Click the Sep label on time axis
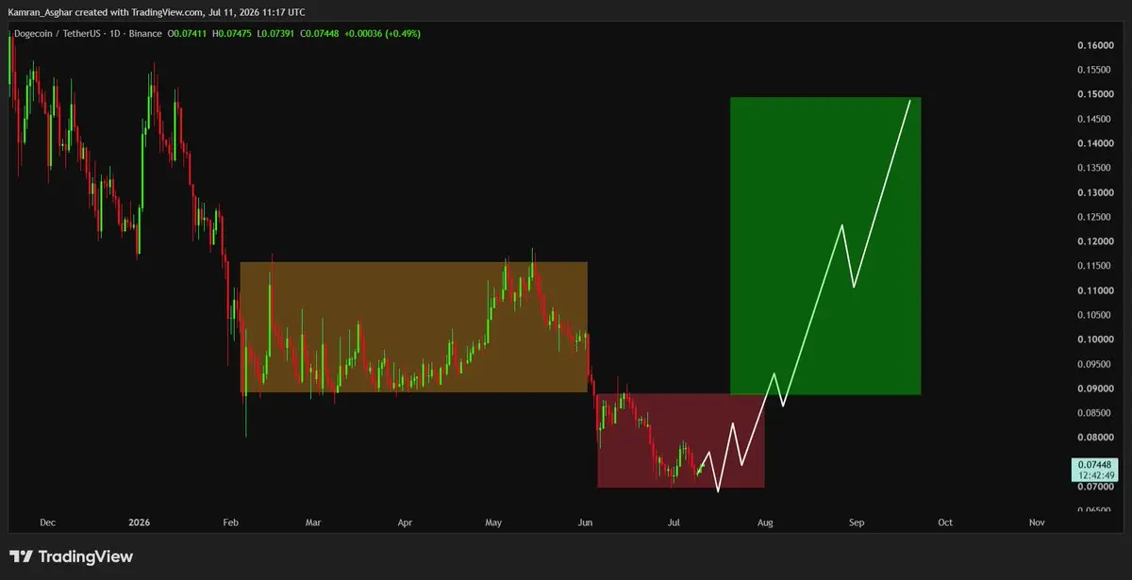The image size is (1132, 580). tap(856, 522)
